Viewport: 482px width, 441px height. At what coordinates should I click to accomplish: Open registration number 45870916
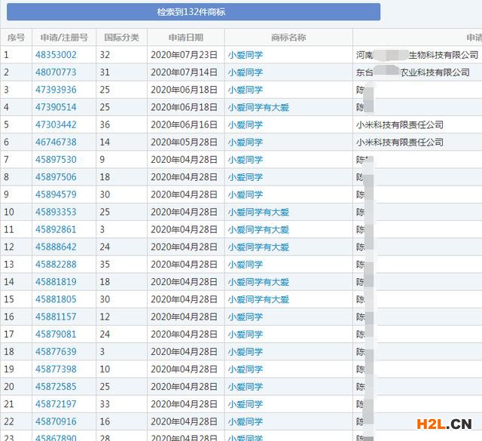(56, 421)
